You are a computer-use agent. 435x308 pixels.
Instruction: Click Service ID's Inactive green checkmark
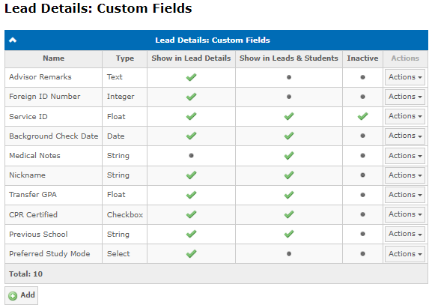tap(362, 116)
